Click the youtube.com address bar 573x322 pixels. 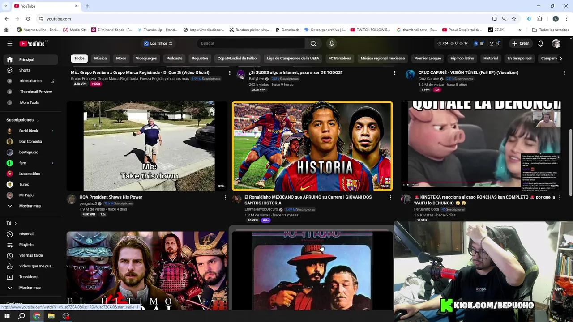click(264, 19)
